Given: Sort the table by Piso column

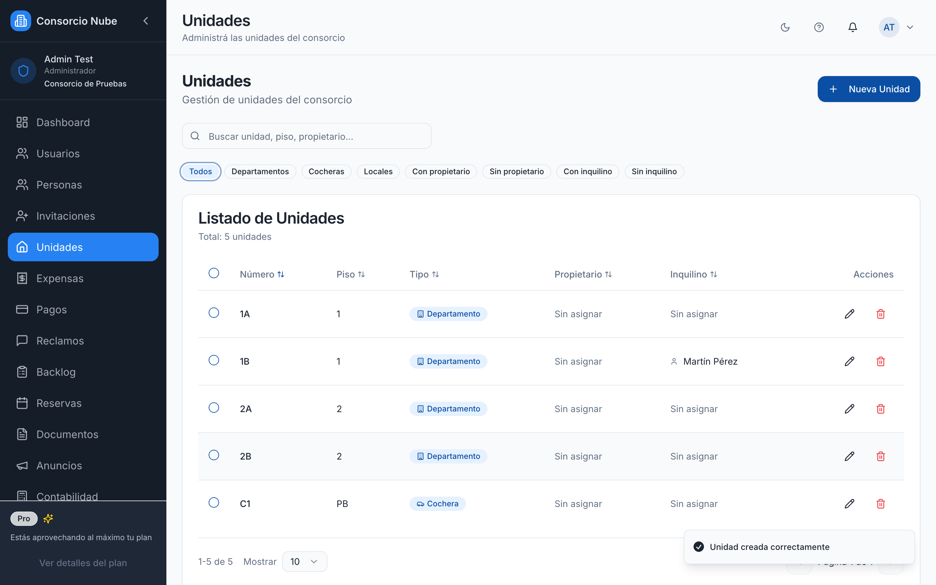Looking at the screenshot, I should click(351, 274).
